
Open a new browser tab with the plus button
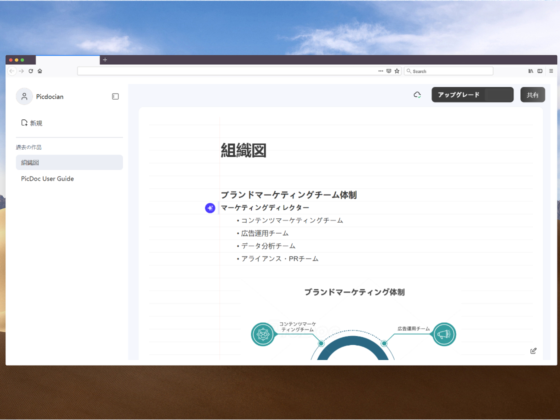(x=105, y=59)
